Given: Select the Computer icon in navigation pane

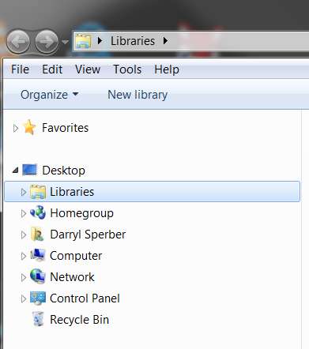Looking at the screenshot, I should tap(38, 255).
